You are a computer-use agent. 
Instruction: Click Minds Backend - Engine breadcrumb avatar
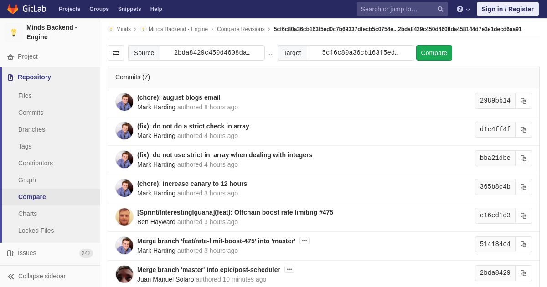pyautogui.click(x=143, y=29)
